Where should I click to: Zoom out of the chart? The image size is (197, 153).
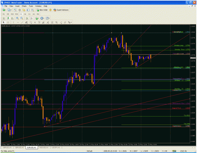(x=22, y=18)
